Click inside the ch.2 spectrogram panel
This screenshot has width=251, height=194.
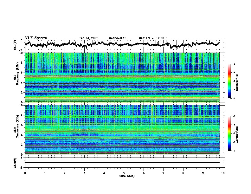click(122, 130)
